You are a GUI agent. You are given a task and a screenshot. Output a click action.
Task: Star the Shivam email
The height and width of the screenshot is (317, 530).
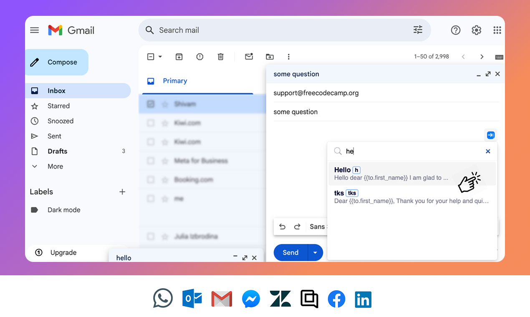pyautogui.click(x=165, y=104)
